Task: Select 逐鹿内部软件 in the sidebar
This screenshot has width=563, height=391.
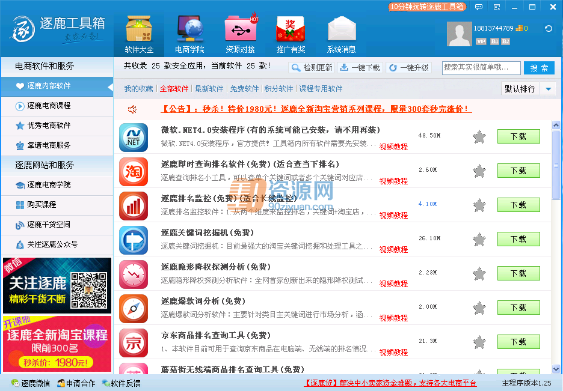Action: (57, 86)
